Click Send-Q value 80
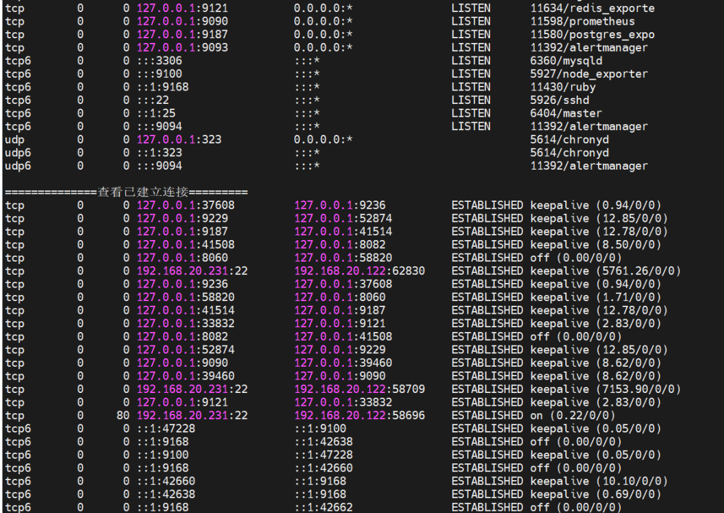Viewport: 724px width, 513px height. pos(123,416)
